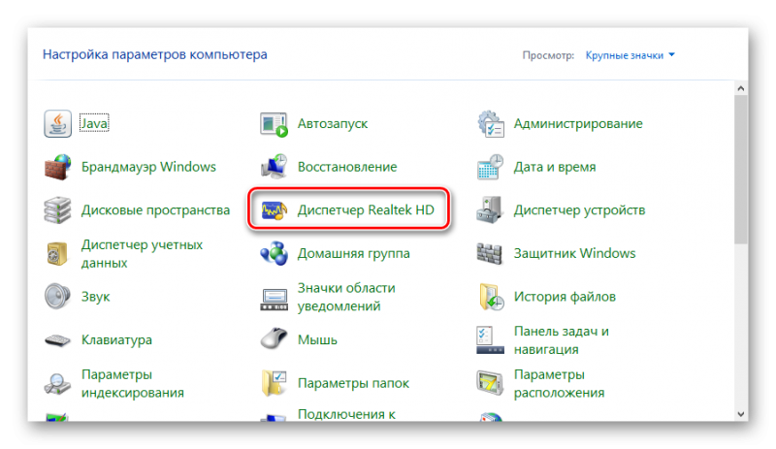Open the Звук speaker icon

click(x=57, y=297)
